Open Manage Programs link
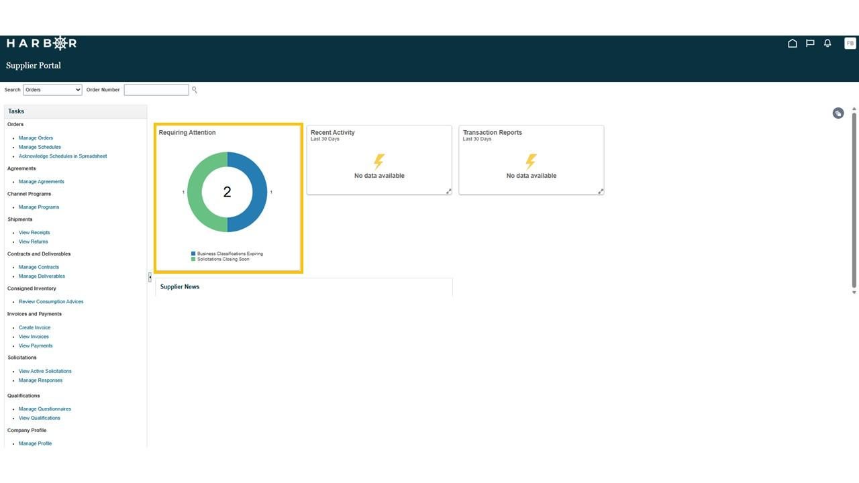The image size is (859, 483). 39,207
